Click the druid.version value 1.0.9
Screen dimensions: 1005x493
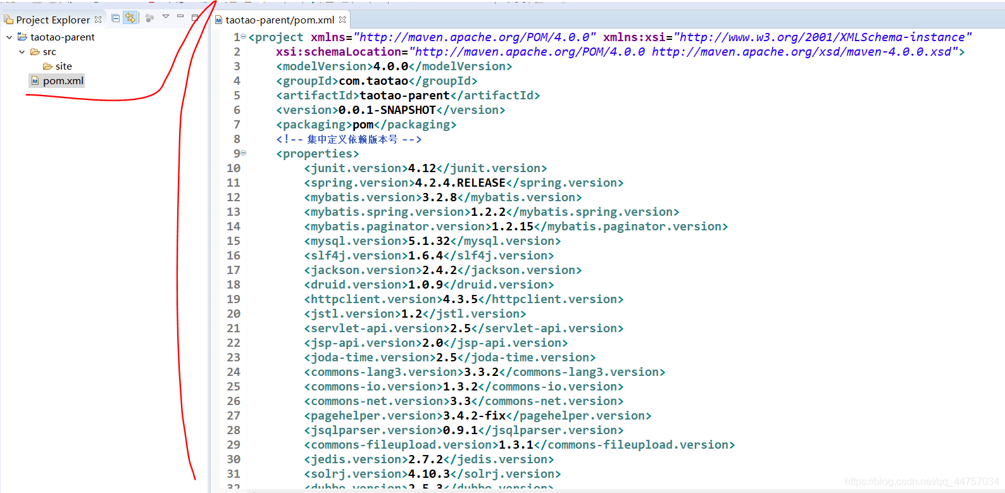(425, 285)
